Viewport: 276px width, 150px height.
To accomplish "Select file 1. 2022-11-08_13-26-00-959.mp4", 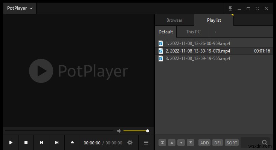I will point(214,43).
